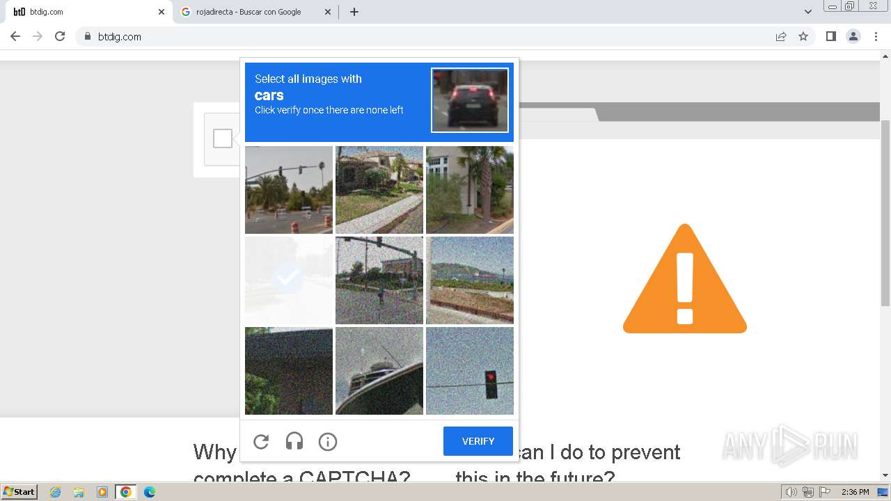Get an audio challenge via headphones icon
Viewport: 891px width, 501px height.
[294, 441]
